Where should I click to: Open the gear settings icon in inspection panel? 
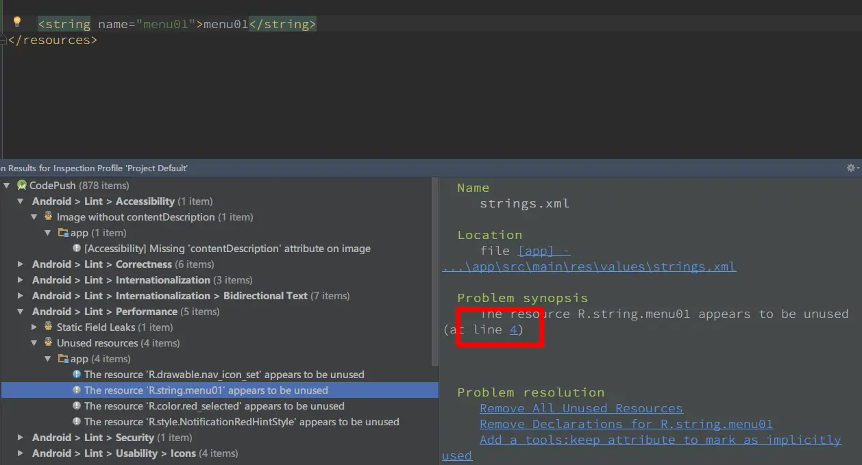coord(852,168)
